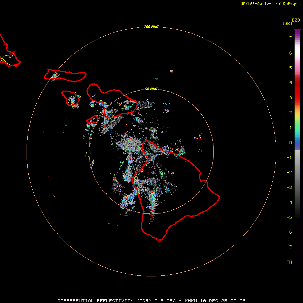This screenshot has height=303, width=303.
Task: Click the -5 value on the color scale
Action: tap(289, 217)
